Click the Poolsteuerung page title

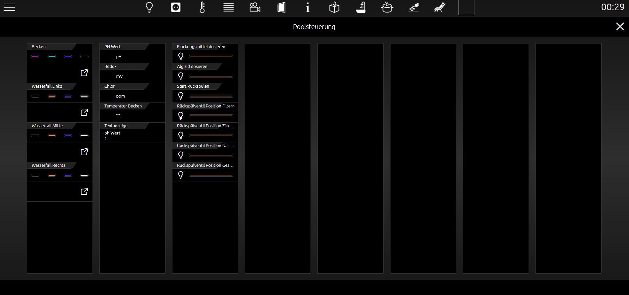pyautogui.click(x=314, y=27)
